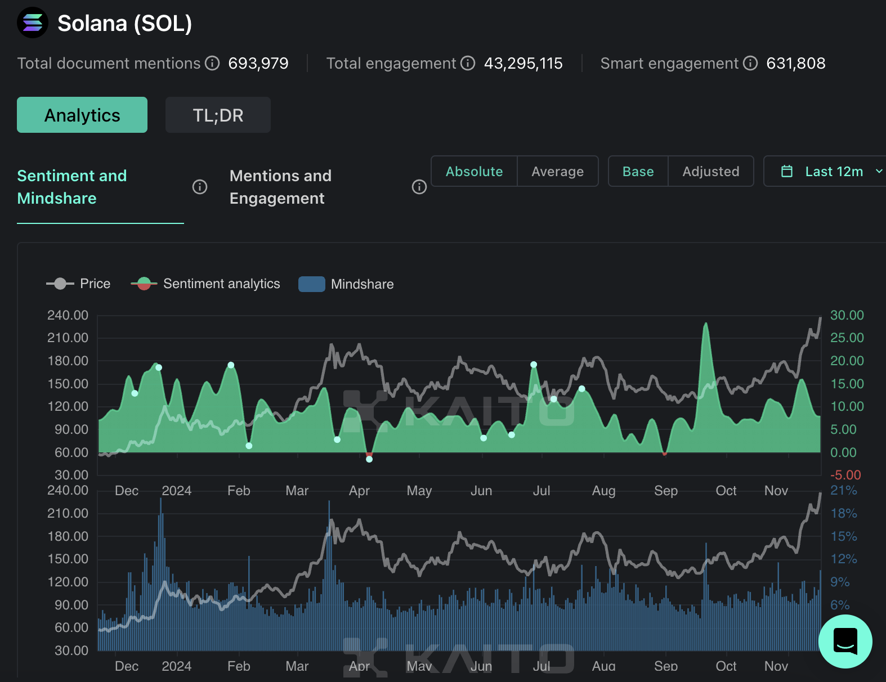Image resolution: width=886 pixels, height=682 pixels.
Task: Toggle to Average values
Action: coord(557,171)
